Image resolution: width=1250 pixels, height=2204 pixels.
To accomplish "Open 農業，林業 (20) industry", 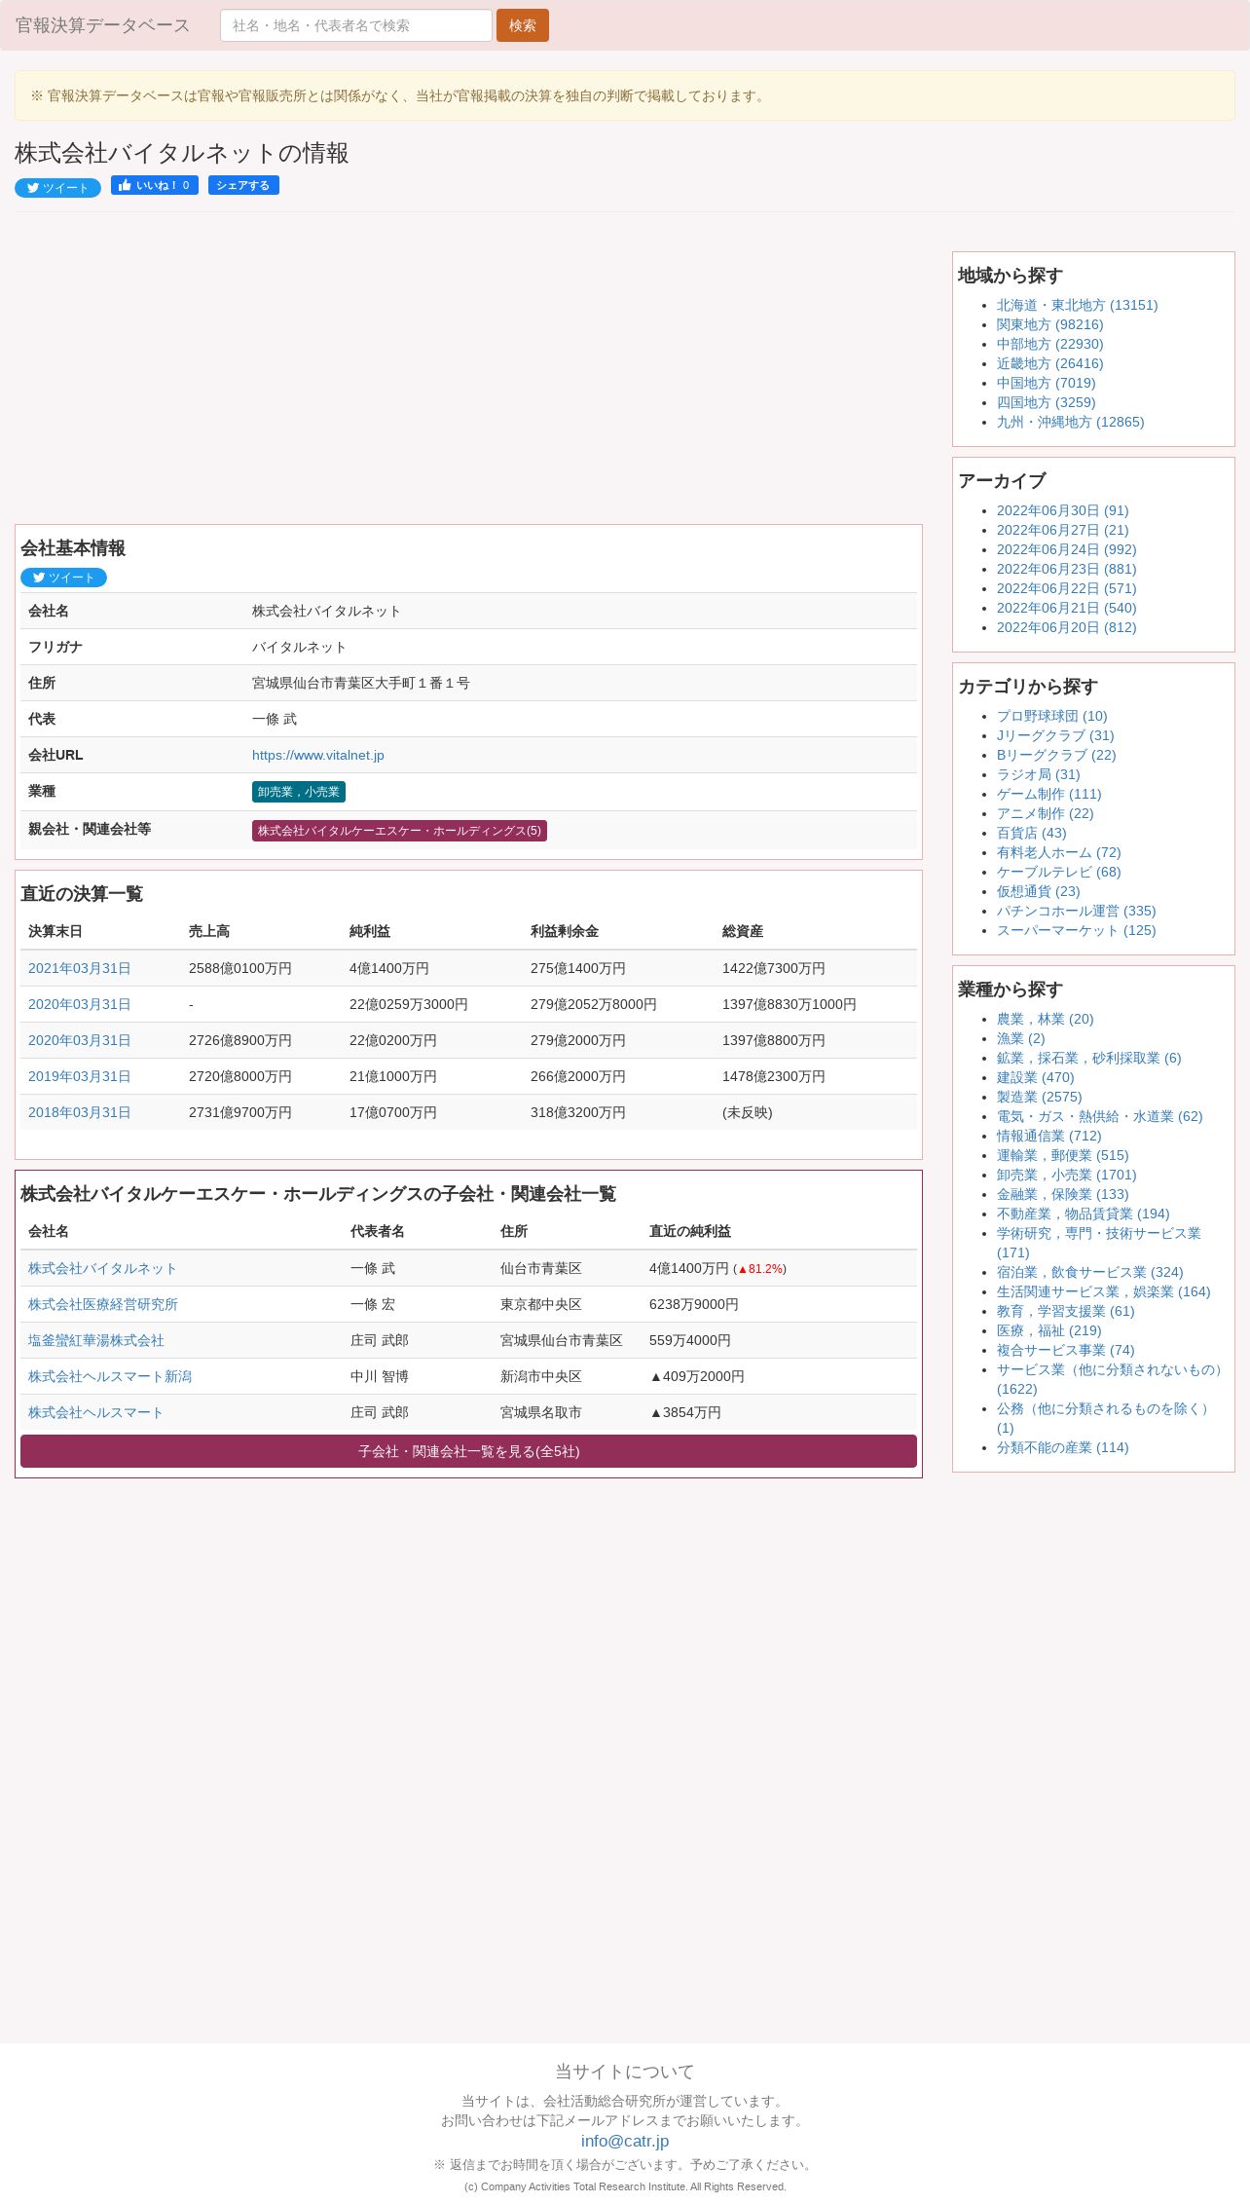I will tap(1045, 1019).
